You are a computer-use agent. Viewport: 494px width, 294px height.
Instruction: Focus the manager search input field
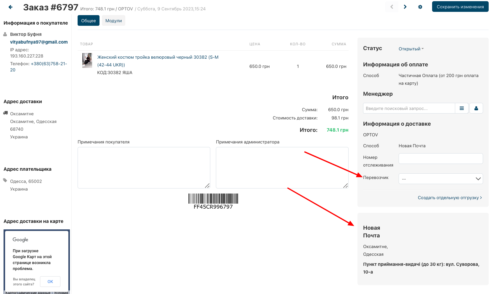point(409,108)
